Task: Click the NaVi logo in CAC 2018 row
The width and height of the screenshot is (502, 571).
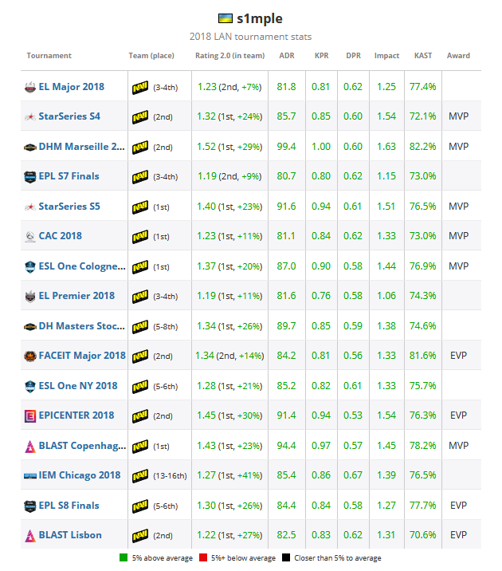Action: click(x=140, y=236)
